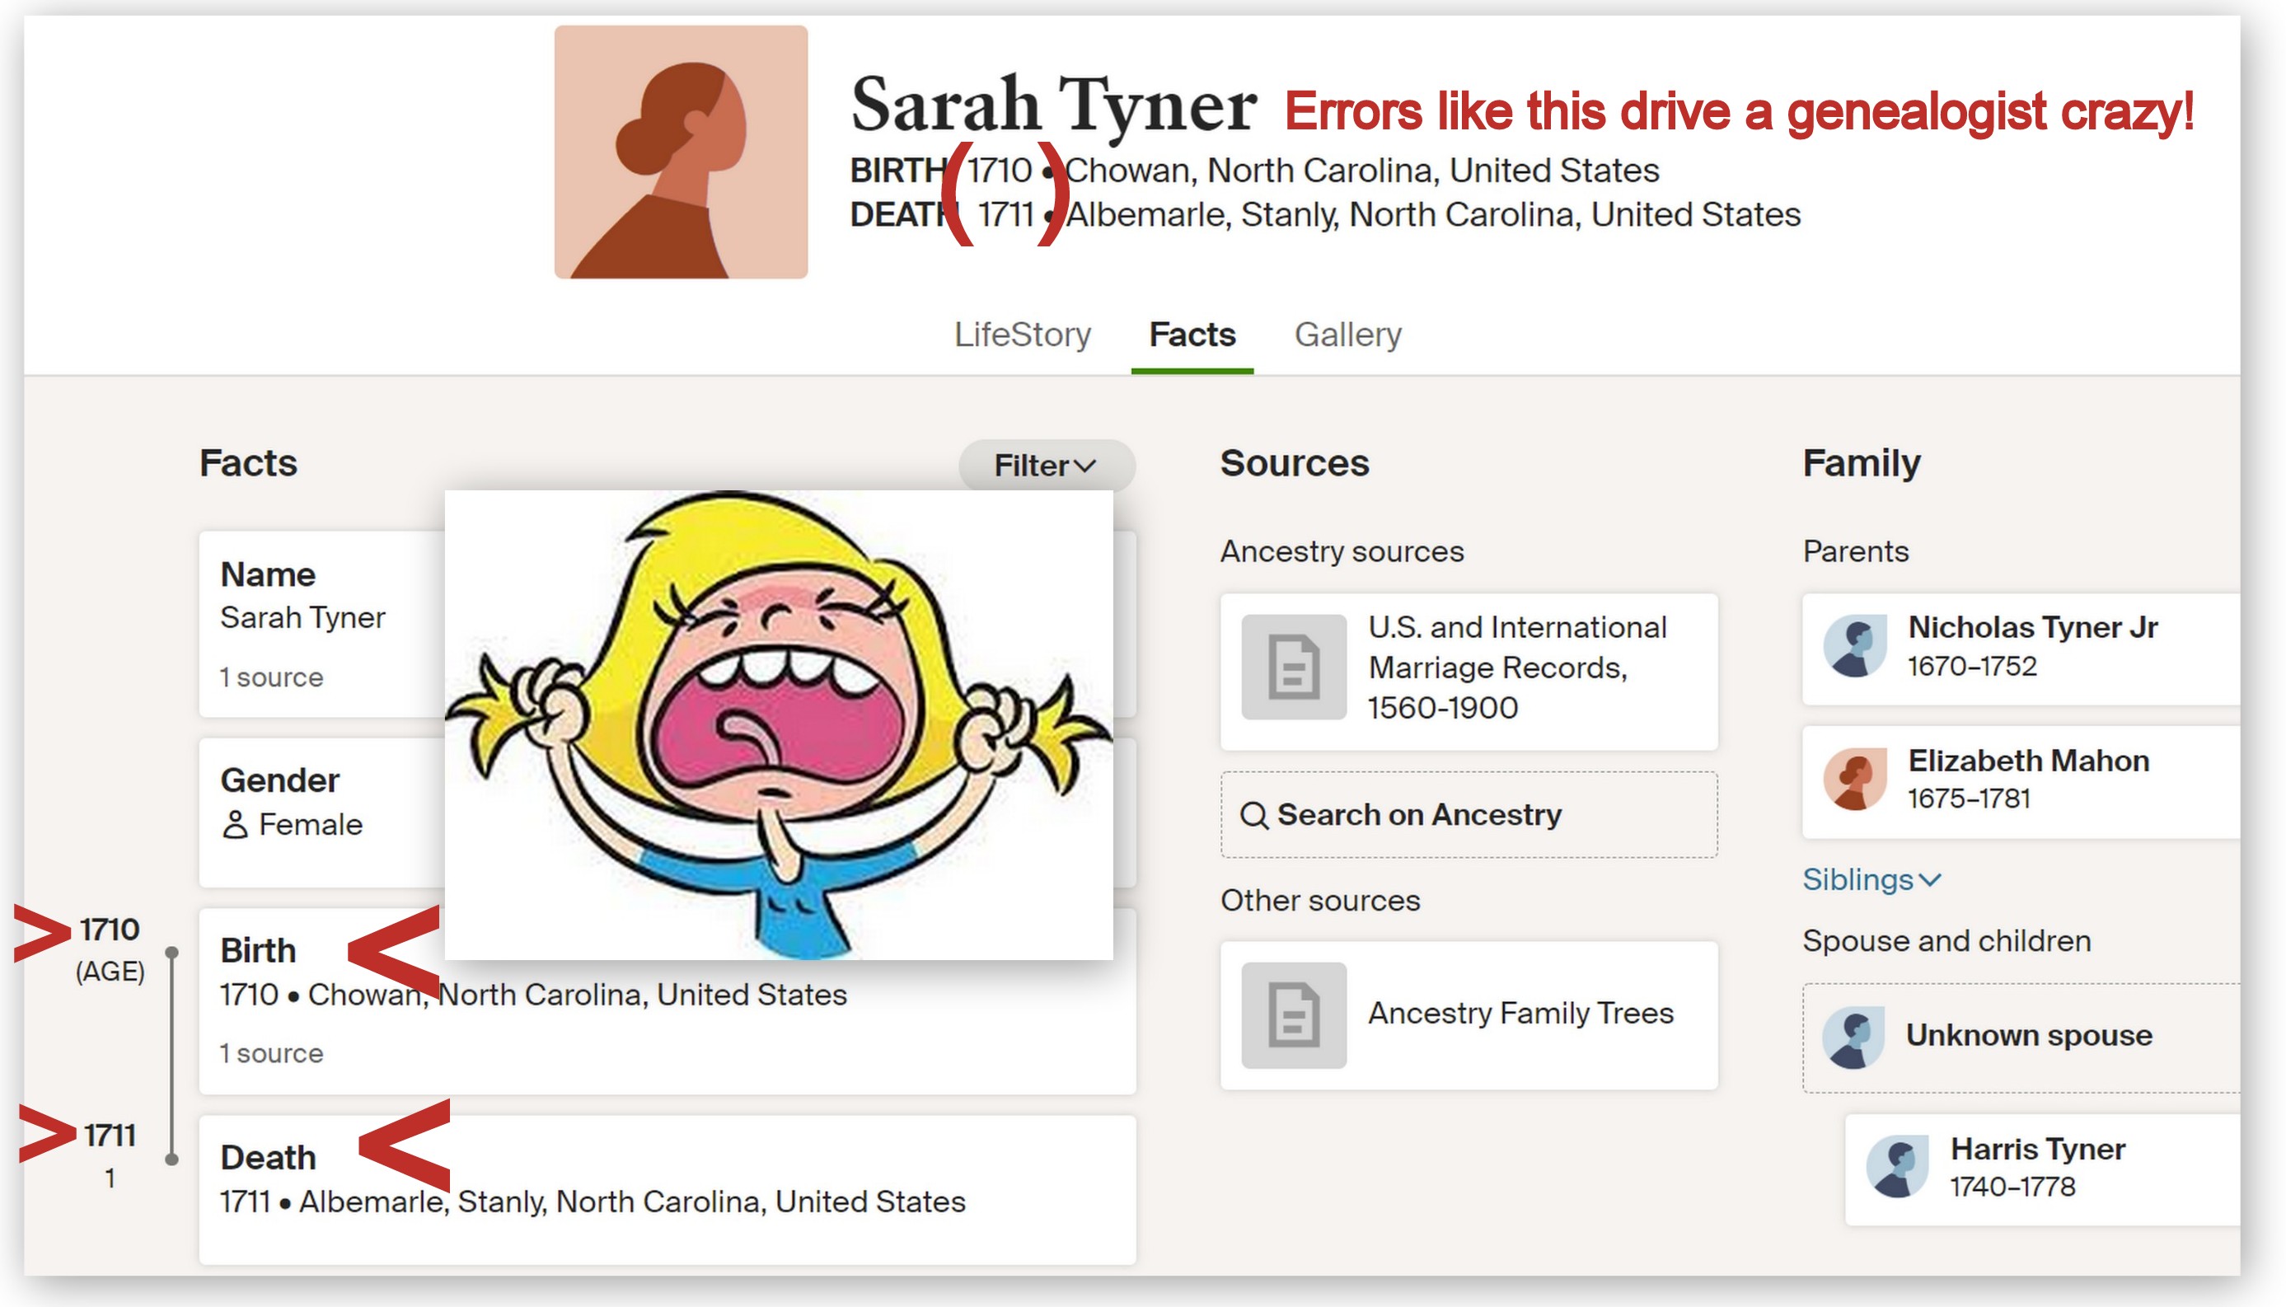This screenshot has width=2286, height=1307.
Task: Select the Facts tab
Action: (x=1191, y=335)
